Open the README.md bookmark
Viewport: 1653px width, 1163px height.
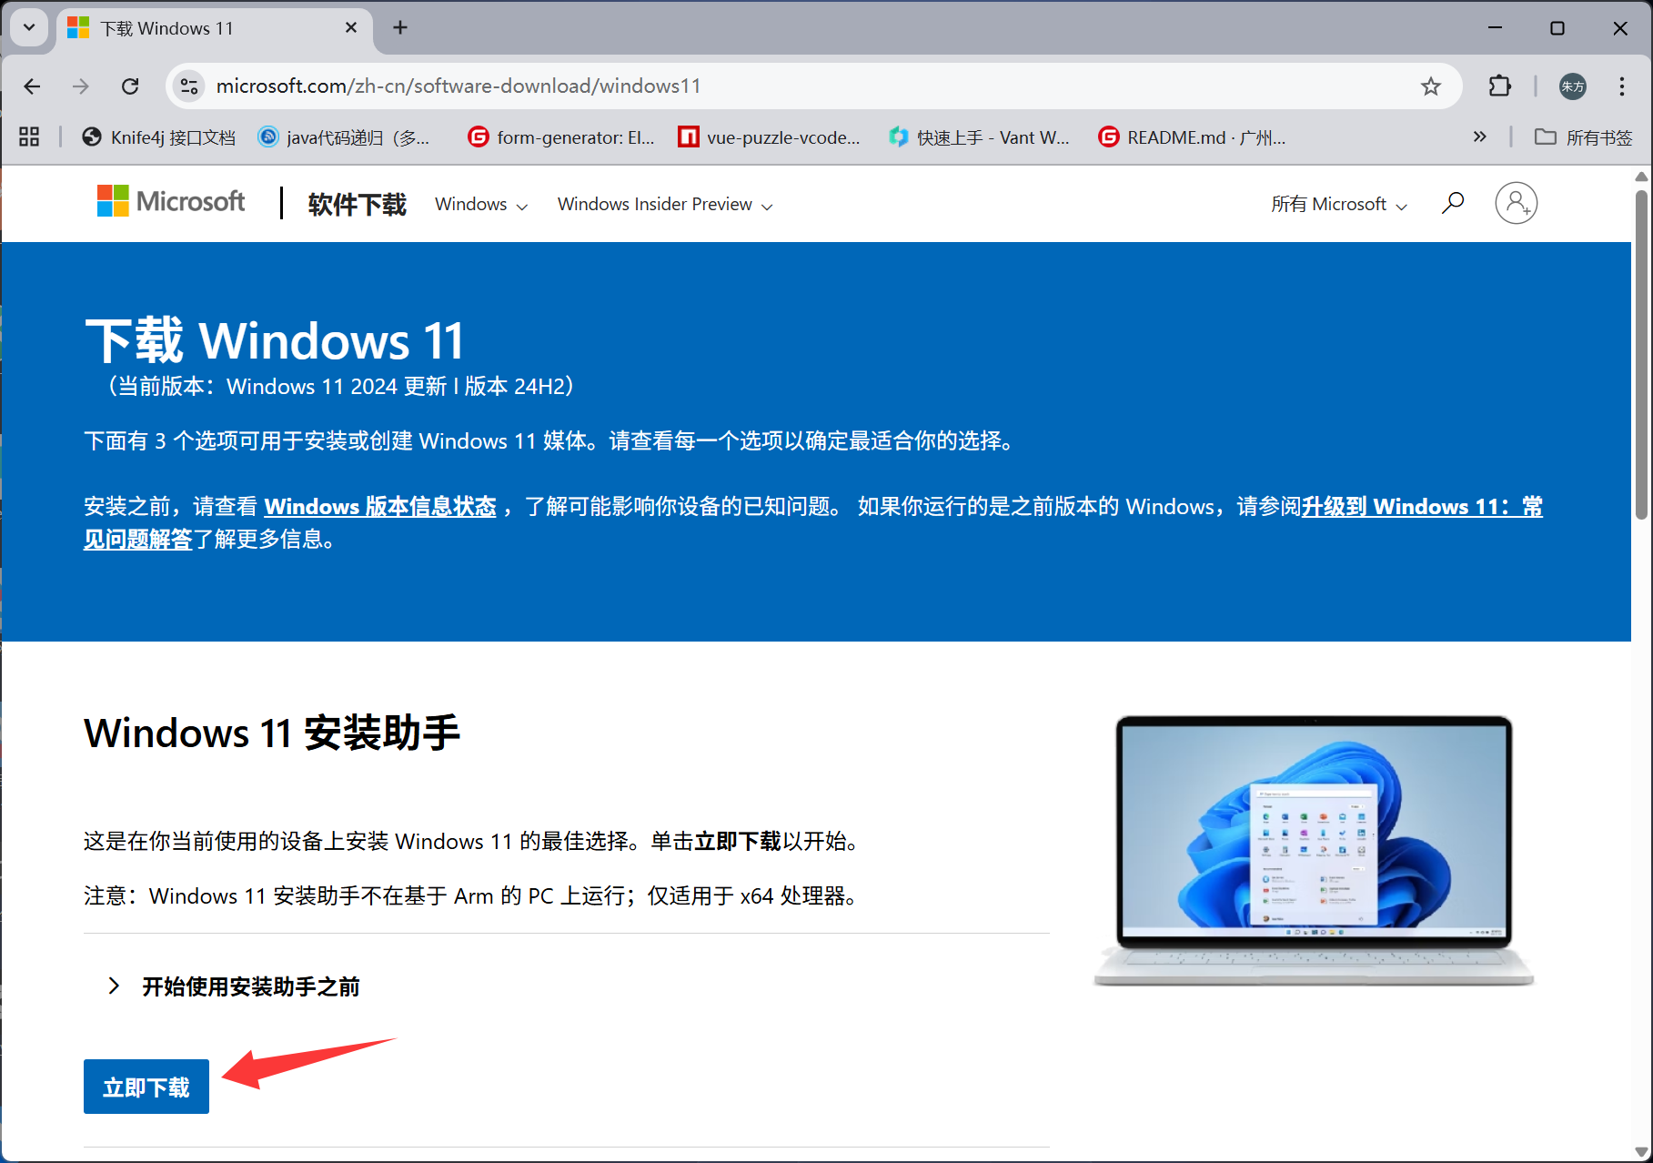pos(1192,137)
